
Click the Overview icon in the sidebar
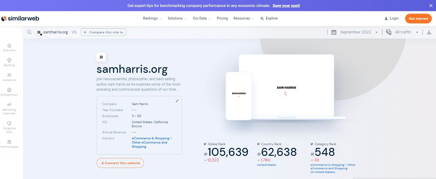9,46
